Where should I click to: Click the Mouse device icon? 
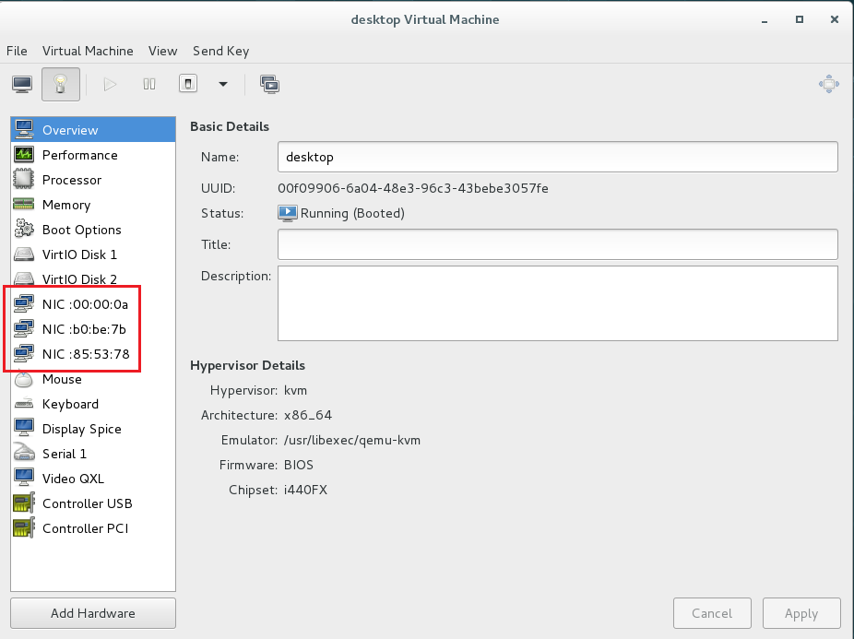pos(24,379)
